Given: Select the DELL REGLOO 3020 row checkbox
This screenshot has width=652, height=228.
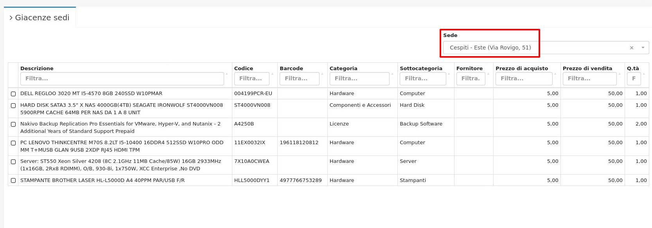Looking at the screenshot, I should click(x=13, y=94).
